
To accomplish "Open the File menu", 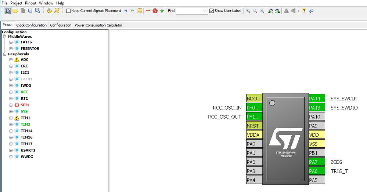I will coord(4,3).
